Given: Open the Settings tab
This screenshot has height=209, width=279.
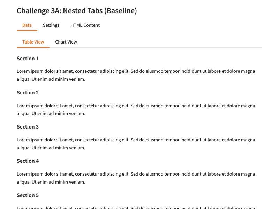Looking at the screenshot, I should [51, 25].
